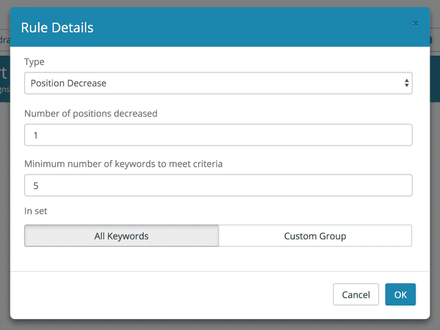This screenshot has height=330, width=440.
Task: Click the divider line above the footer buttons
Action: (x=220, y=271)
